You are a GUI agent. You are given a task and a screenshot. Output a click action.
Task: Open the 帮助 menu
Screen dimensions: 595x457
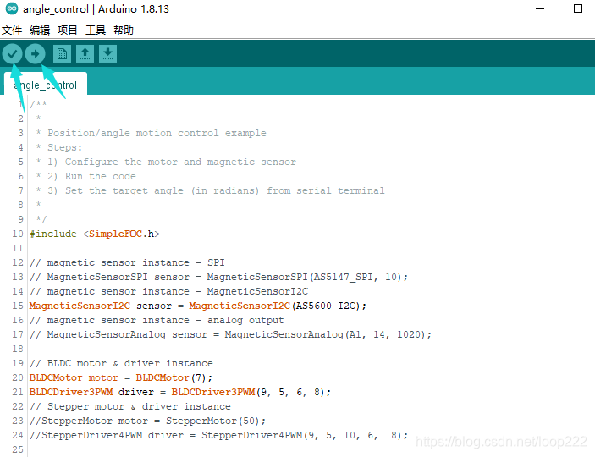click(x=124, y=30)
